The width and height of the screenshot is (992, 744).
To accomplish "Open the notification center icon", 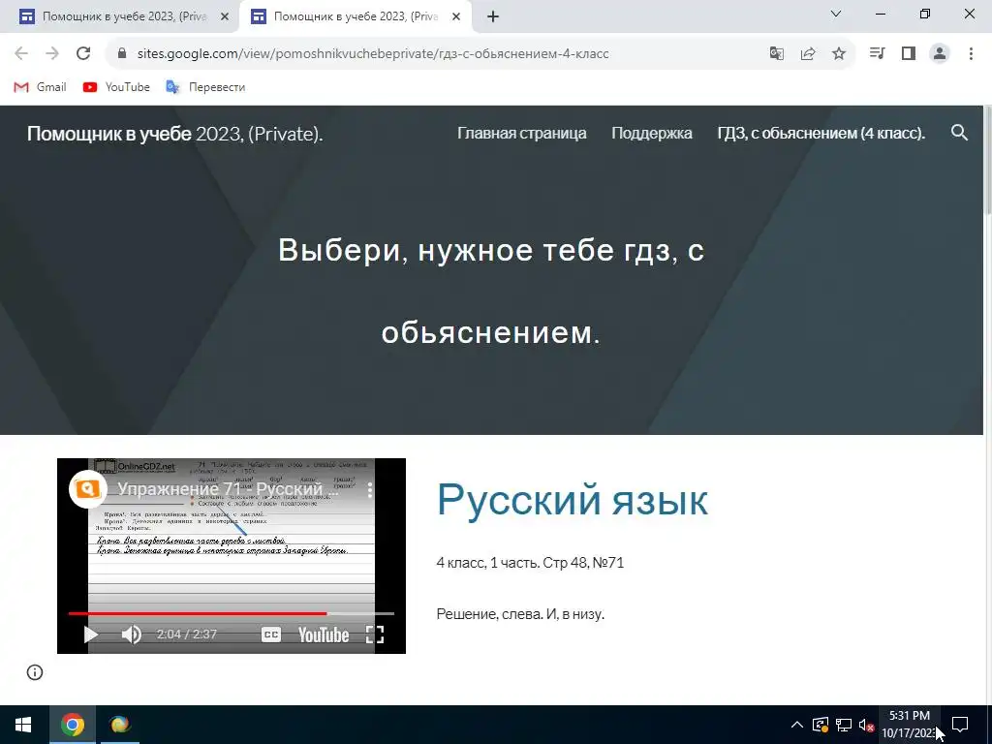I will click(960, 725).
